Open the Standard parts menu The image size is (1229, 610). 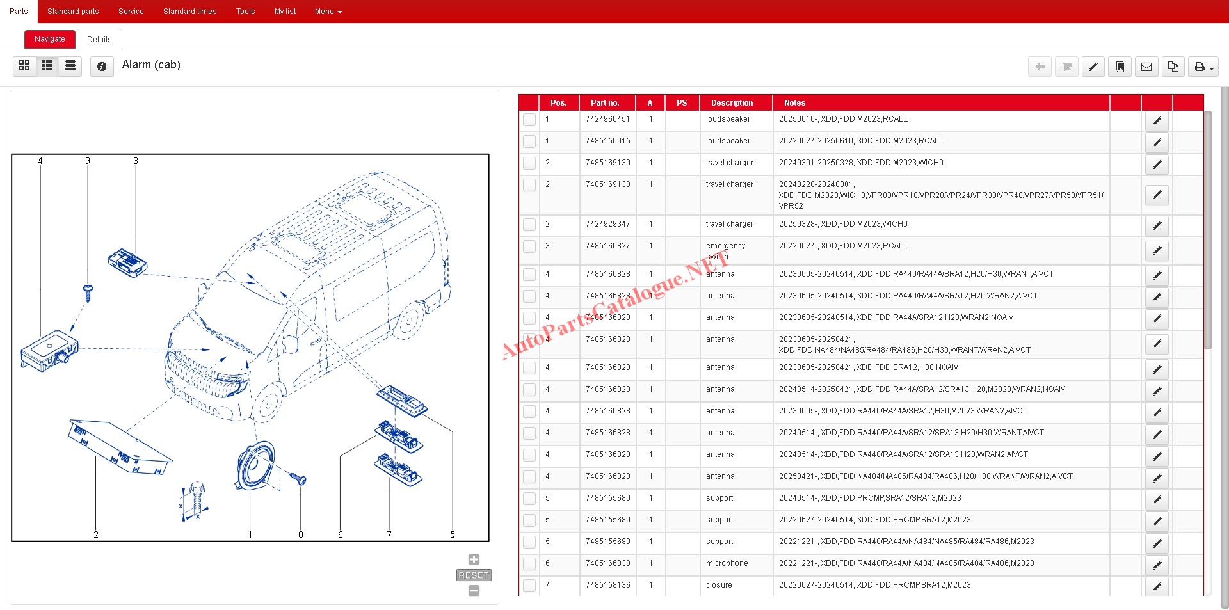73,12
